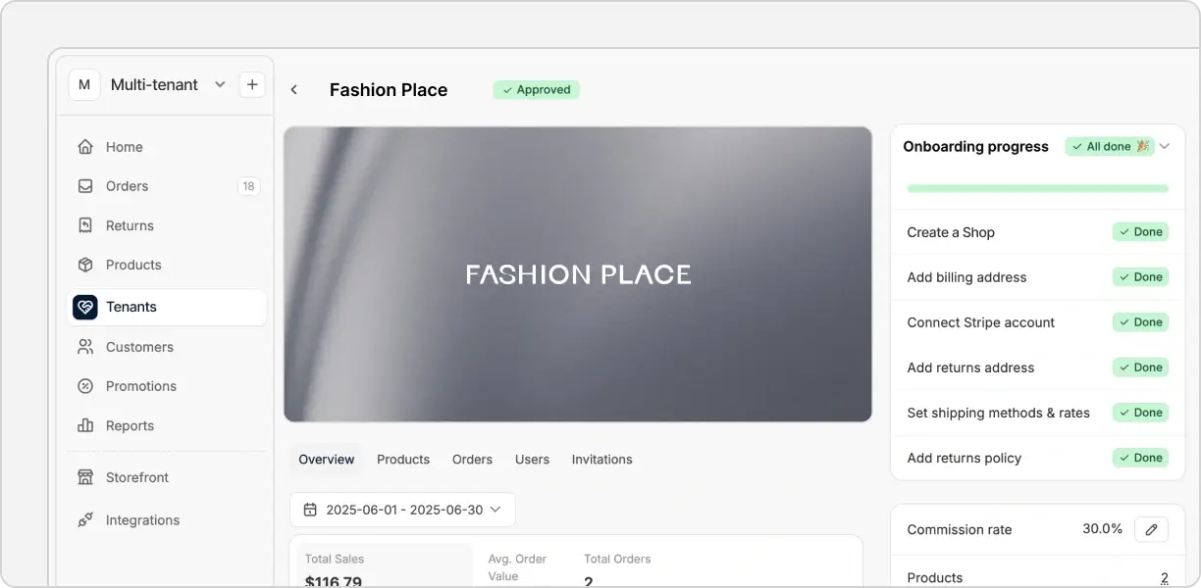Open the Home section in the sidebar

click(87, 146)
